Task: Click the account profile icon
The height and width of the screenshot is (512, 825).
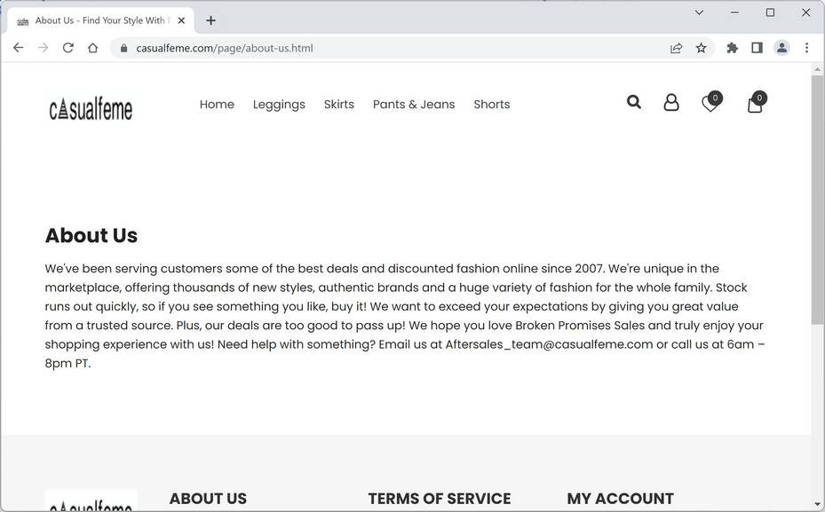Action: coord(671,102)
